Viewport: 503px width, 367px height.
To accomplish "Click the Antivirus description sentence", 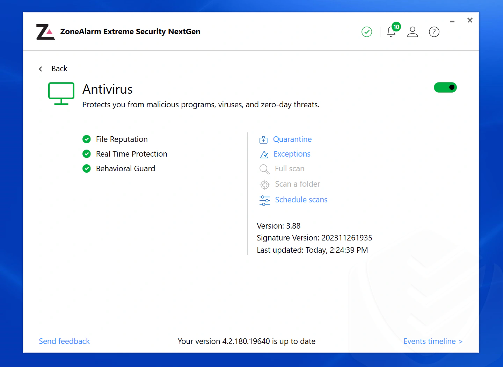I will tap(201, 105).
